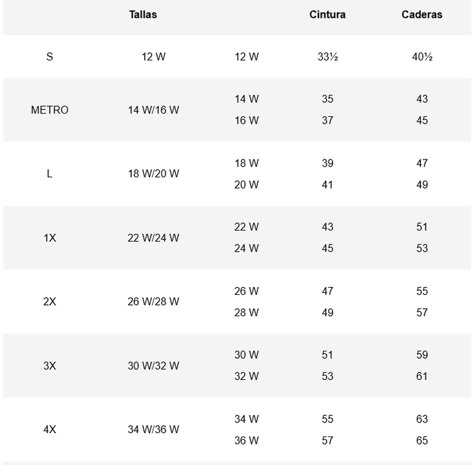Image resolution: width=476 pixels, height=465 pixels.
Task: Click the L size row label
Action: 50,174
